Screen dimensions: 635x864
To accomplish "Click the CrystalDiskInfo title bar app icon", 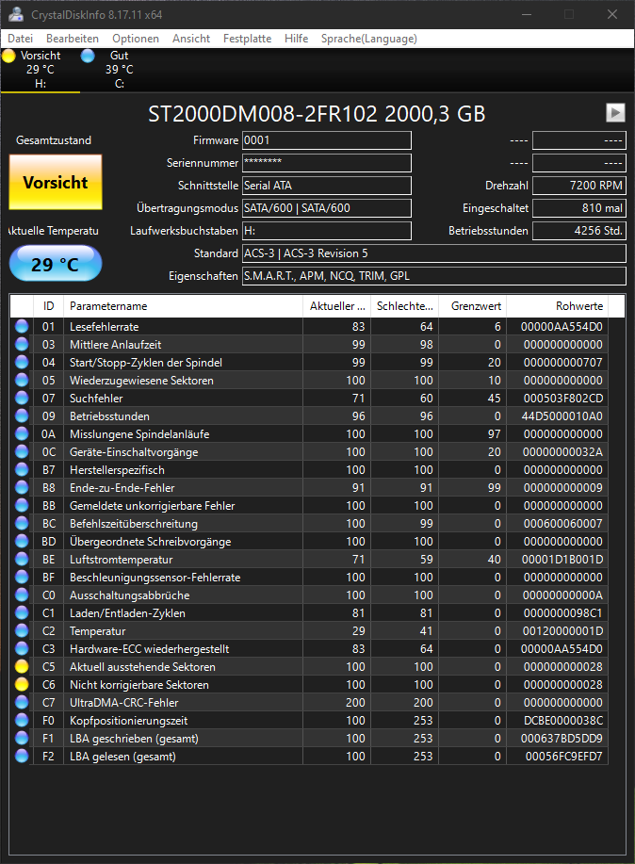I will (17, 14).
